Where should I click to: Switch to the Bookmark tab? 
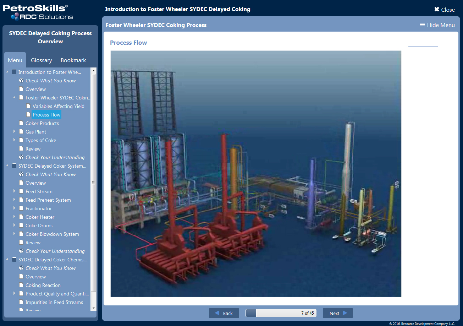tap(73, 60)
